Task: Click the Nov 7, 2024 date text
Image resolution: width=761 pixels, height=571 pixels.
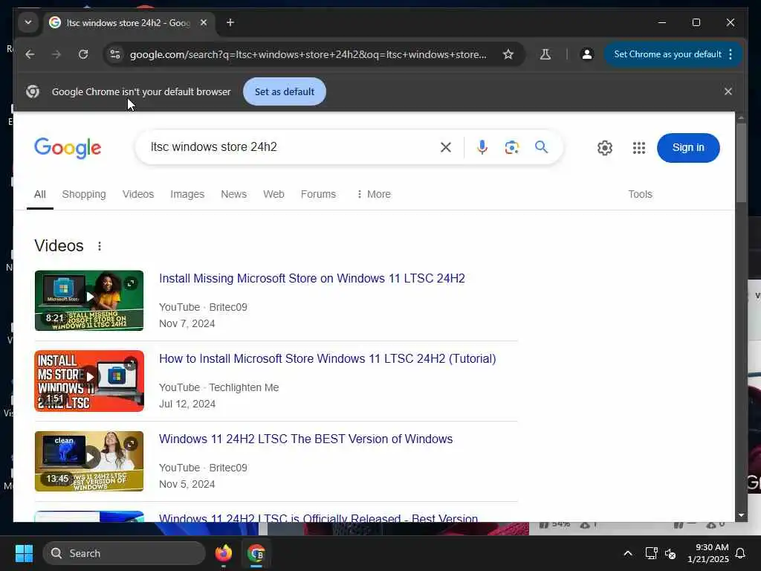Action: coord(187,324)
